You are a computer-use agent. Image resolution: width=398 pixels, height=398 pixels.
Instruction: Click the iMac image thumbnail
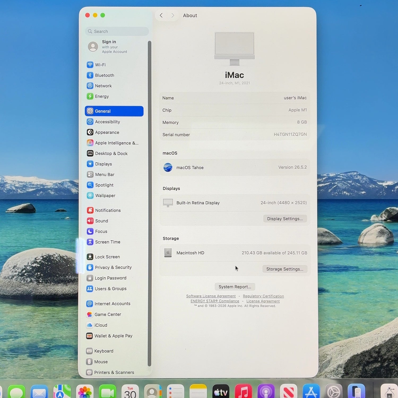[x=235, y=49]
